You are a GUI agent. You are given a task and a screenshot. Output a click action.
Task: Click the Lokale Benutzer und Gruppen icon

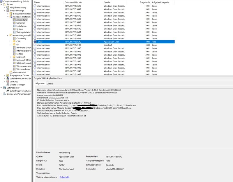point(8,78)
